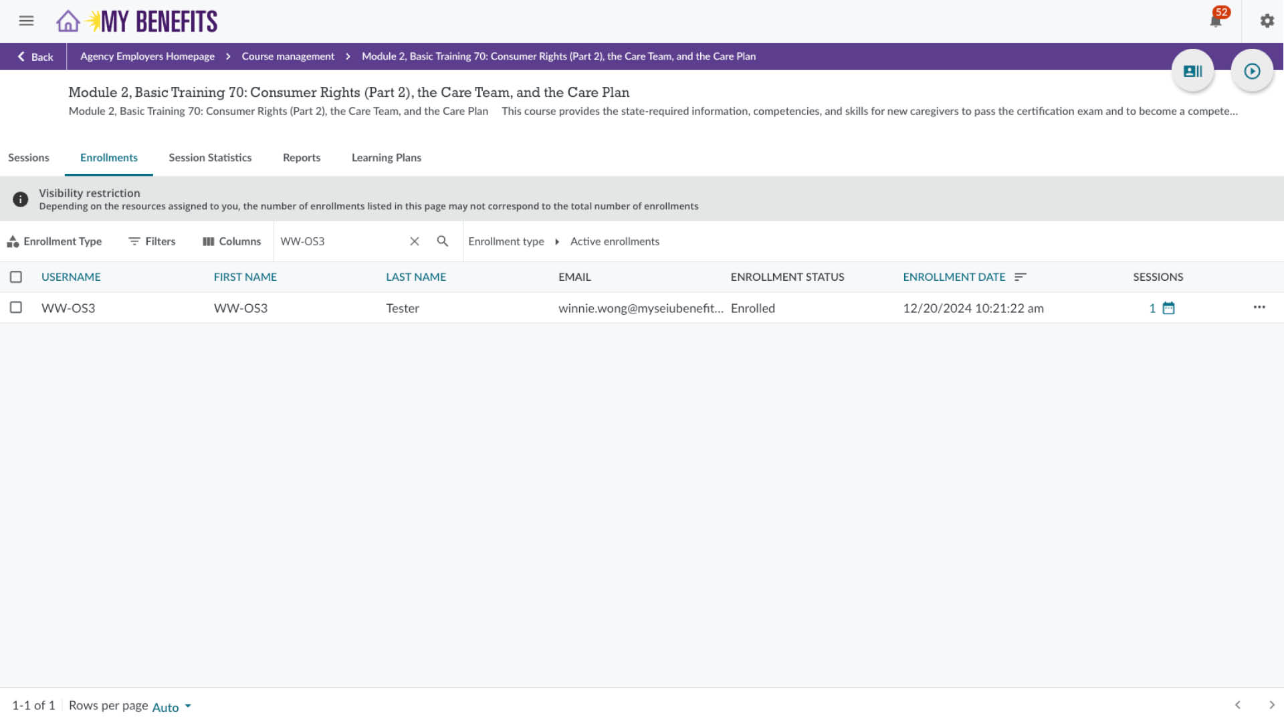This screenshot has width=1284, height=722.
Task: Open the settings gear
Action: 1267,21
